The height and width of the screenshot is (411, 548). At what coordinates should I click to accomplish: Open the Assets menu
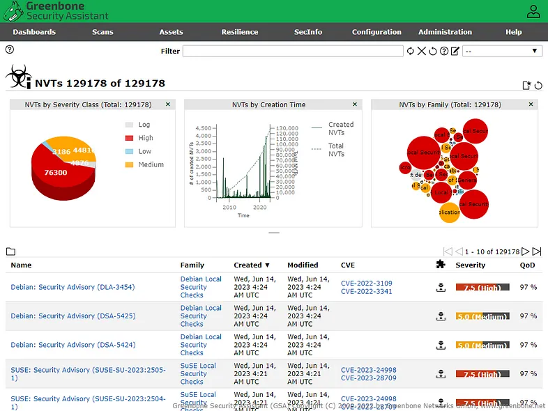tap(172, 32)
